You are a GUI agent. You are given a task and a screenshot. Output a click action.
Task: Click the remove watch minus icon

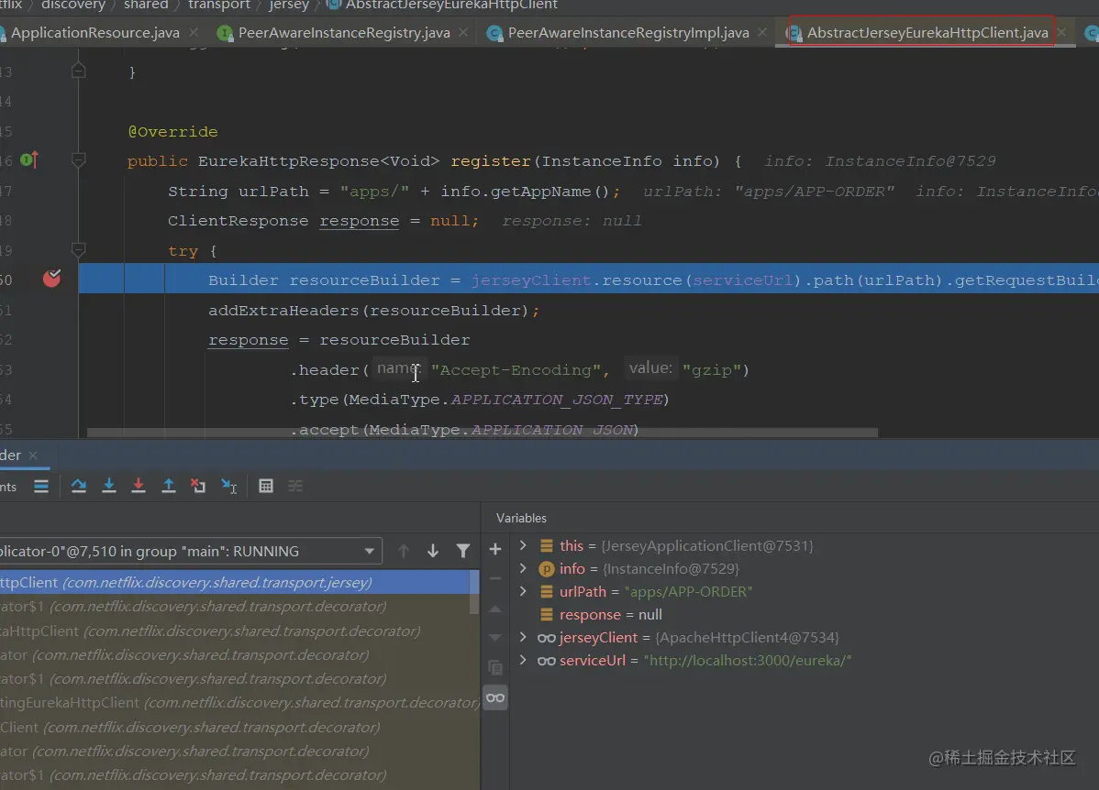[x=494, y=578]
